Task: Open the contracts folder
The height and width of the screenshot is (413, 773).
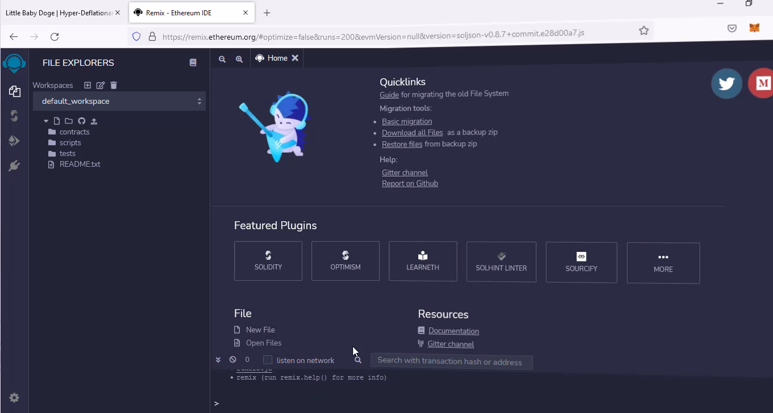Action: click(x=74, y=132)
